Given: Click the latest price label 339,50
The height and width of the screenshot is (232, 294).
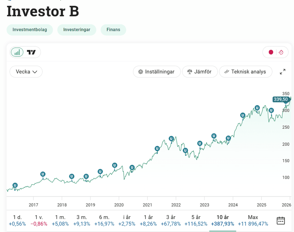Looking at the screenshot, I should pyautogui.click(x=280, y=99).
